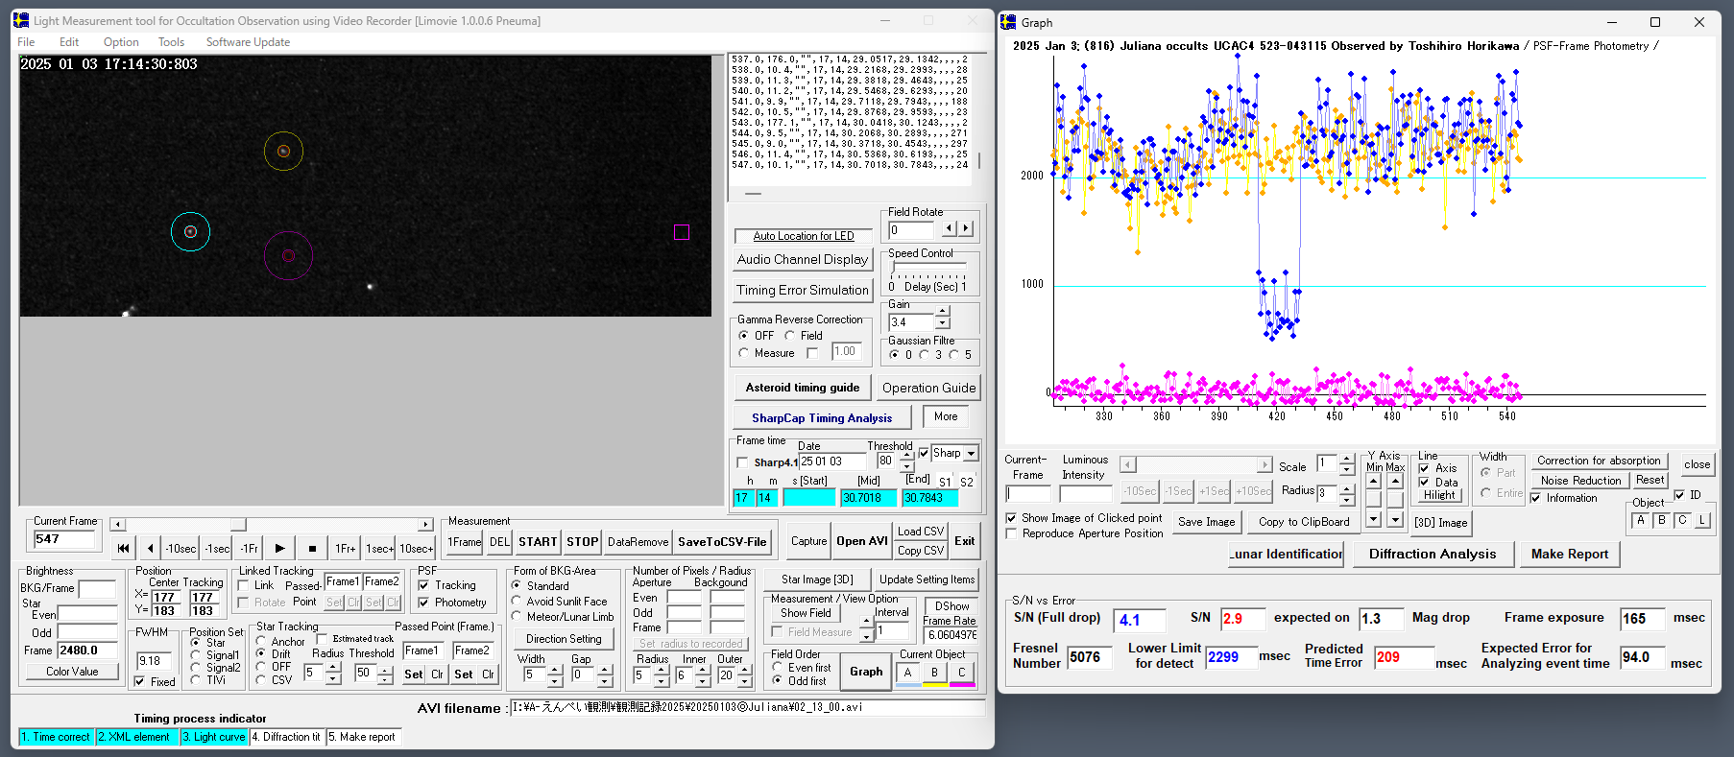The image size is (1734, 757).
Task: Click object L button in Graph window
Action: 1702,520
